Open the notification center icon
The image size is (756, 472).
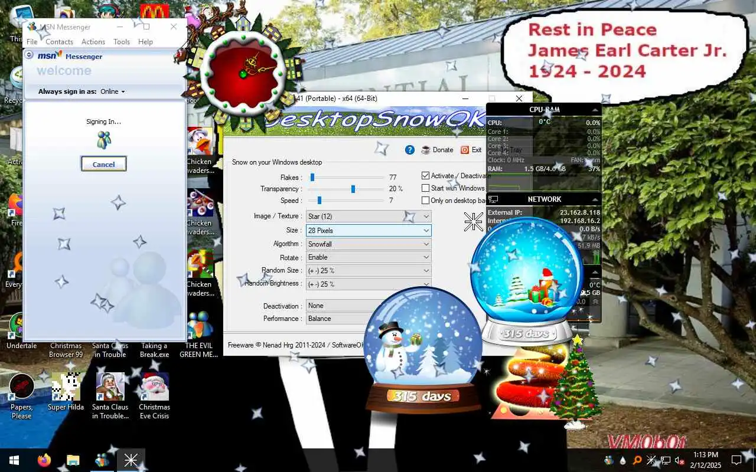pyautogui.click(x=737, y=460)
